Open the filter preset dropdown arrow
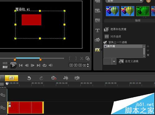Screen dimensions: 155x115 114,62
